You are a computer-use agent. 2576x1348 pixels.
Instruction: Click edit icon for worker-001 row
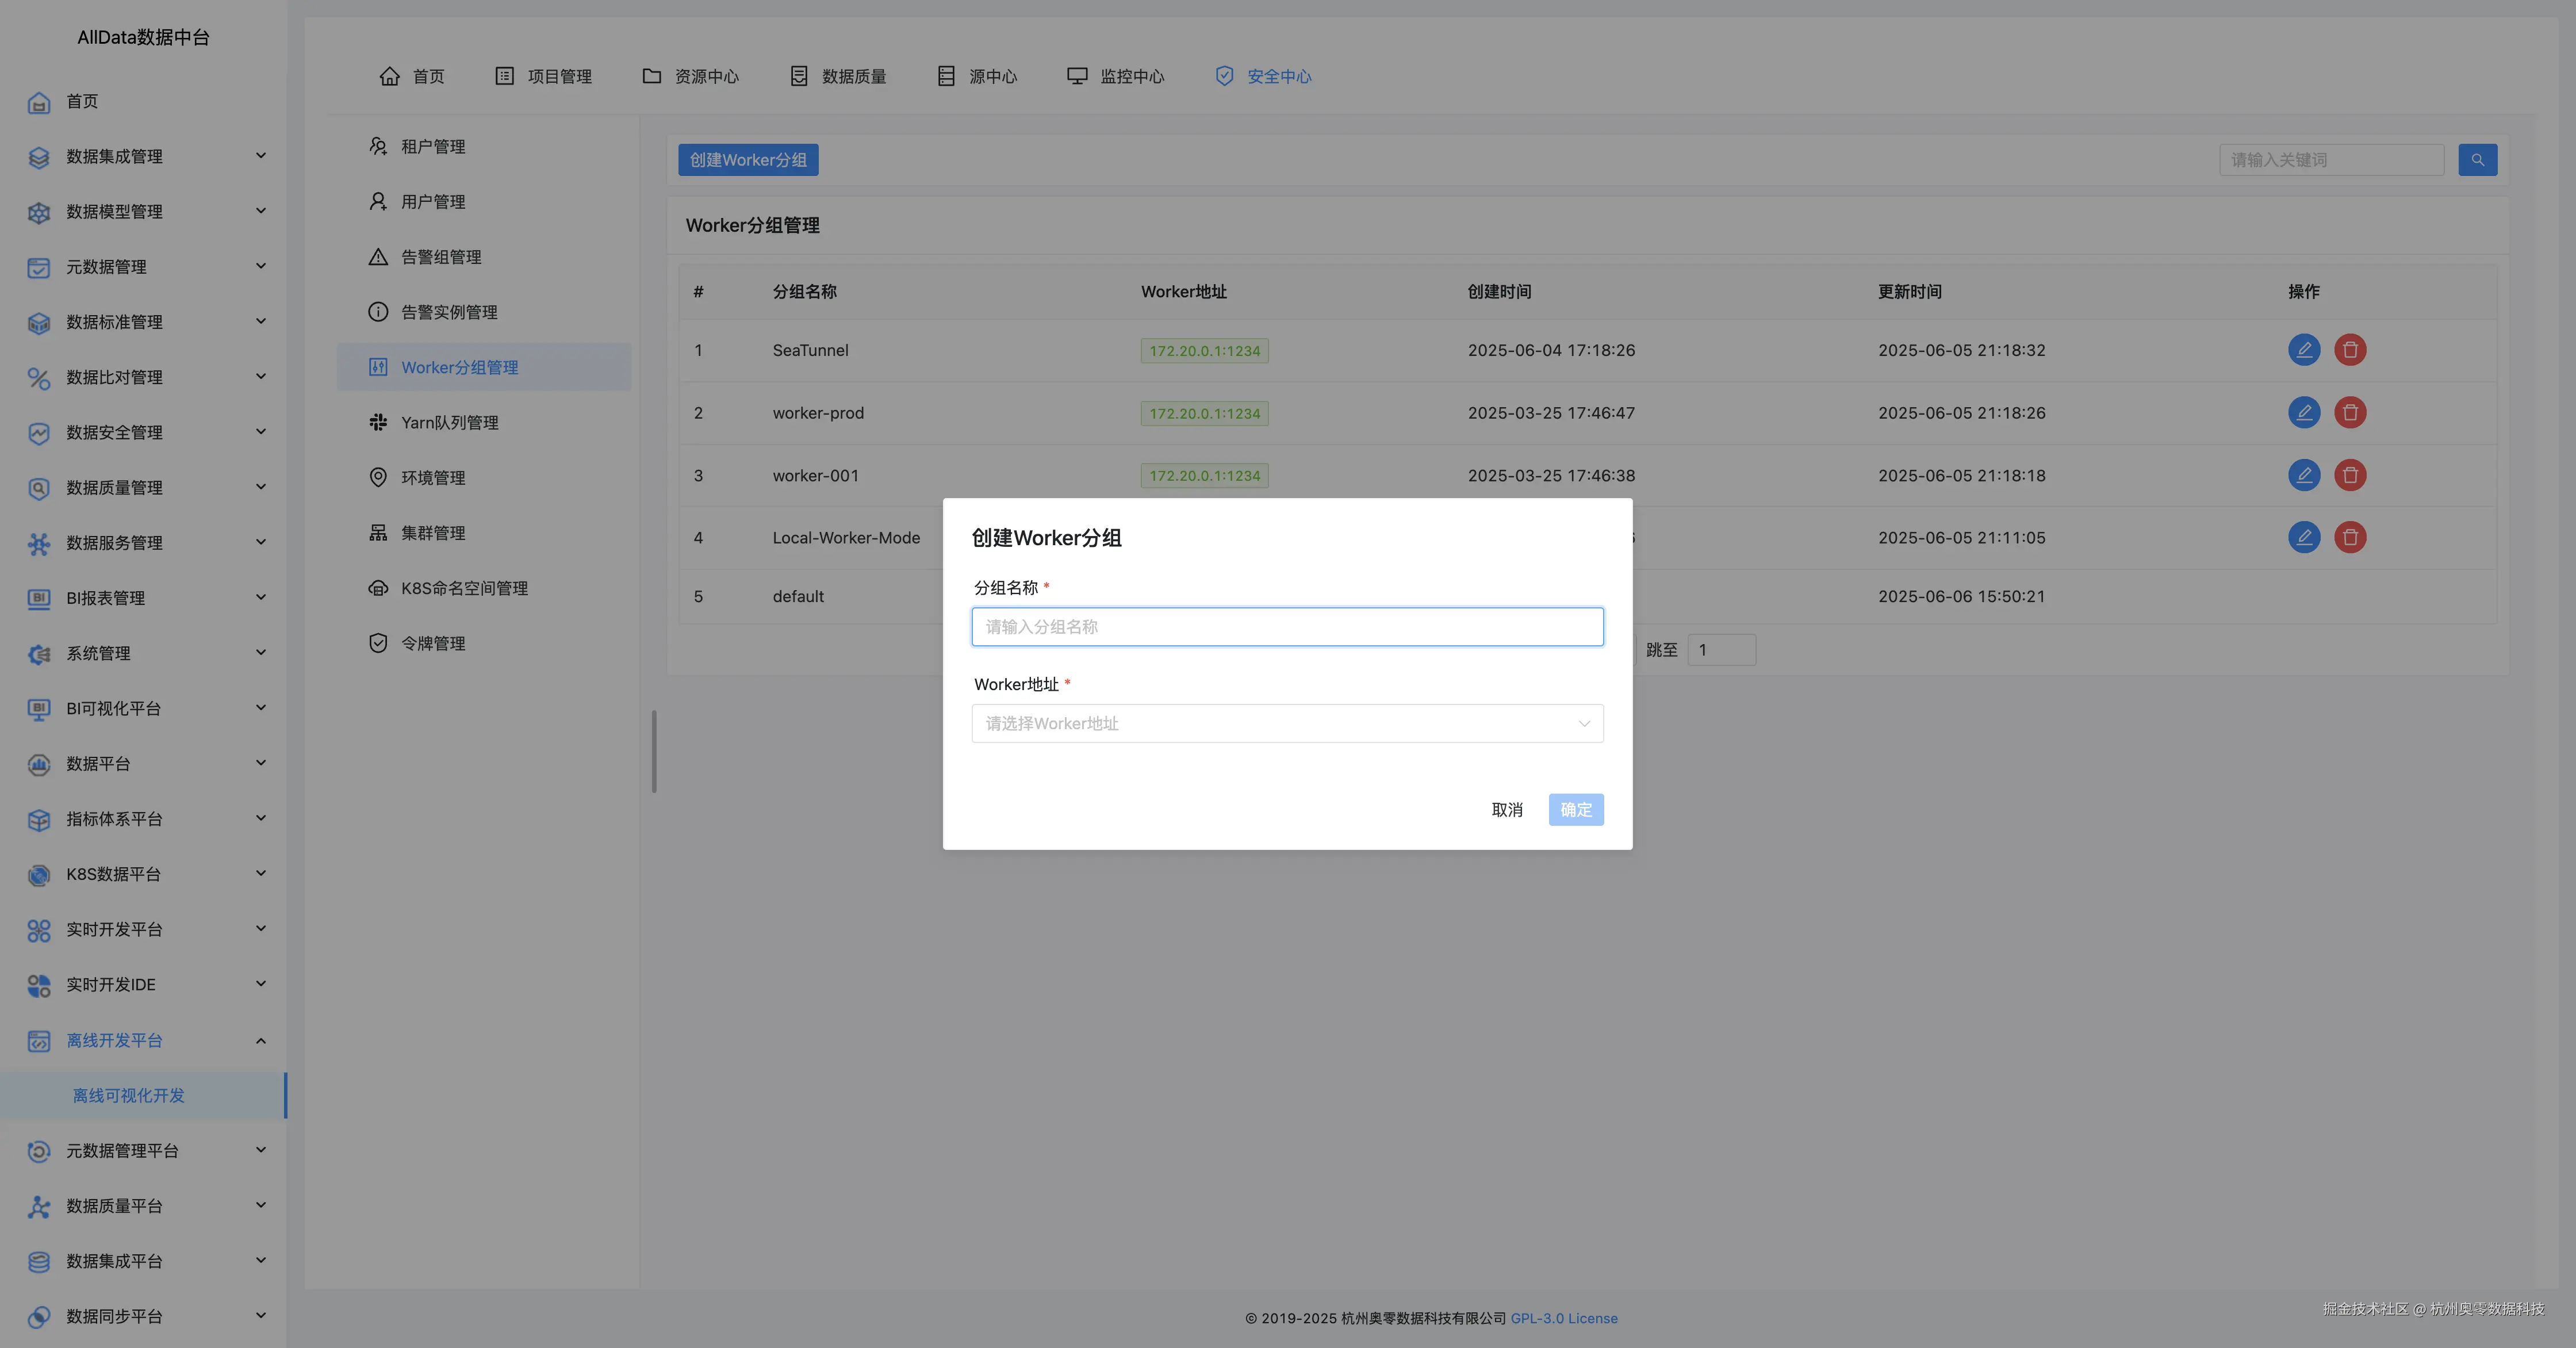coord(2303,475)
